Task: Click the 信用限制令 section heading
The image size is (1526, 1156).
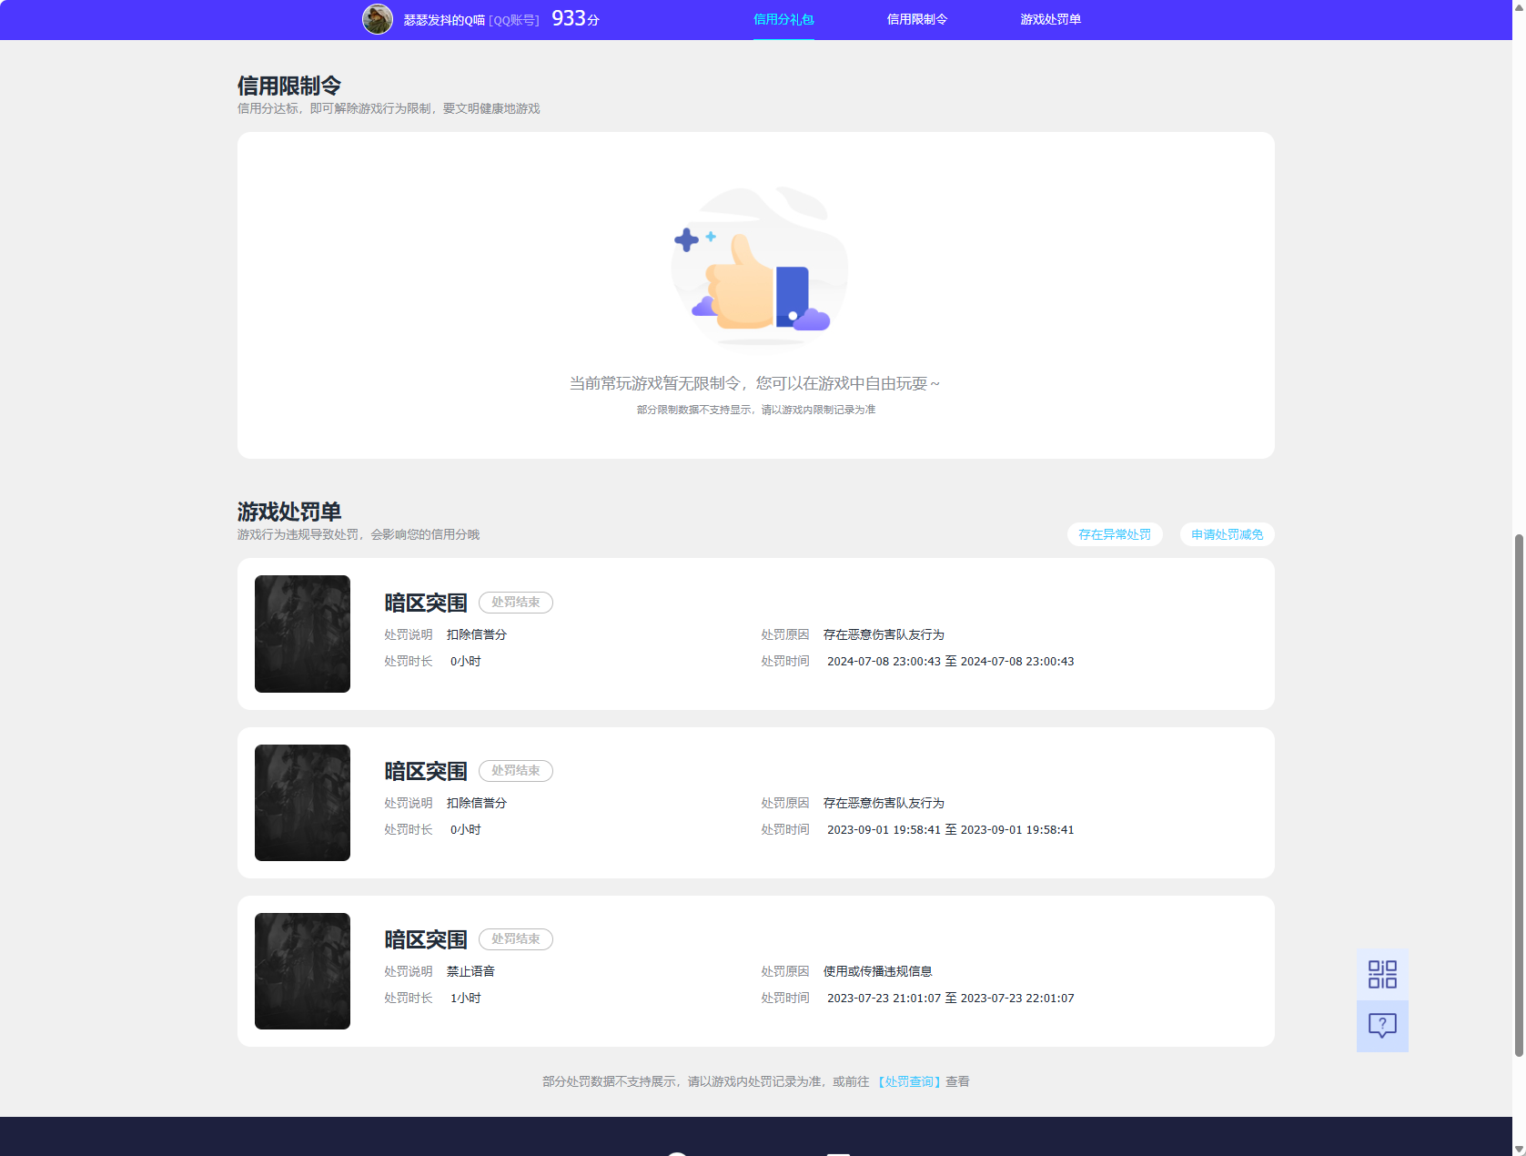Action: (289, 86)
